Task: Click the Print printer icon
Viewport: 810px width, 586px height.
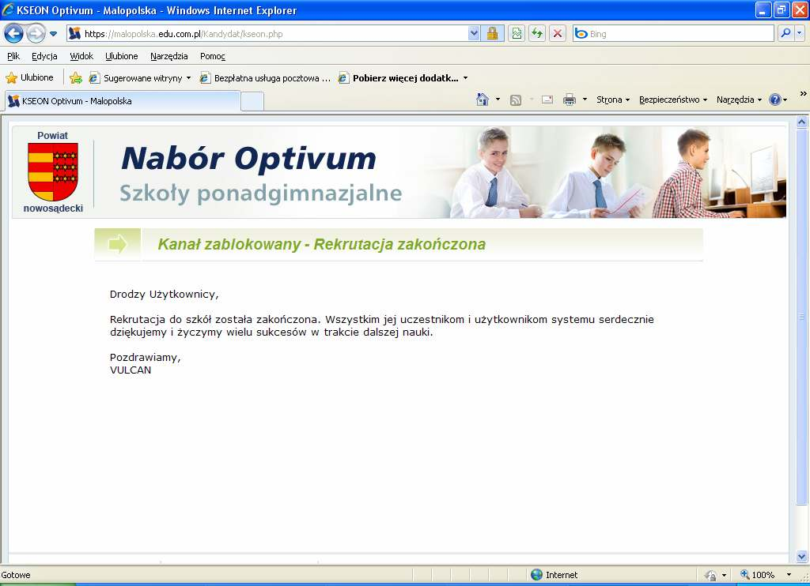Action: (570, 100)
